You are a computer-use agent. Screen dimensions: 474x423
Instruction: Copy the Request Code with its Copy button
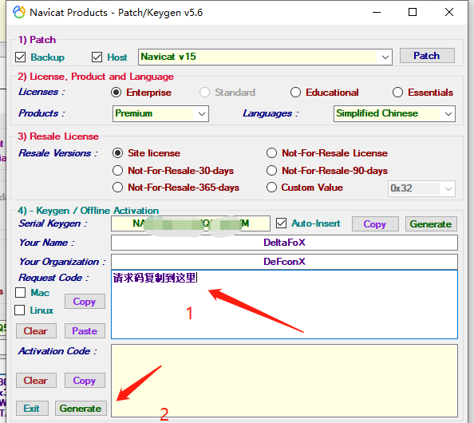click(85, 302)
